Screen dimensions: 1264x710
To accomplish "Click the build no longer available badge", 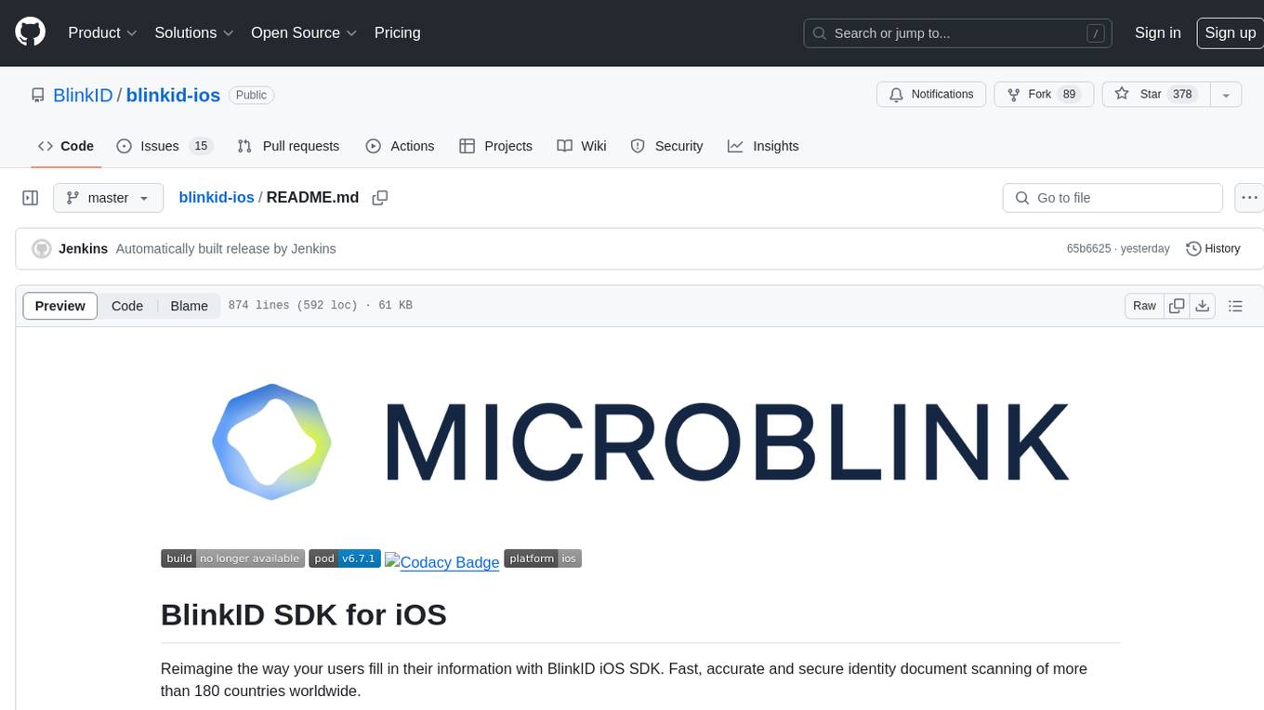I will click(x=232, y=559).
